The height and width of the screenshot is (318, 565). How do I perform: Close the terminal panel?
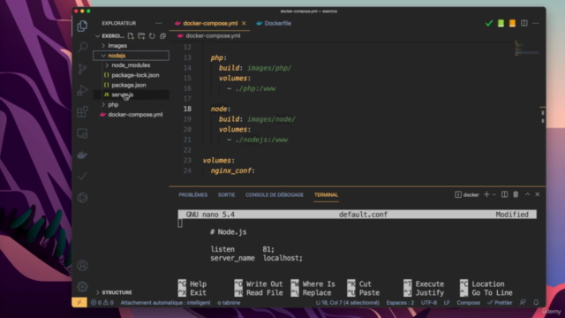pos(538,194)
